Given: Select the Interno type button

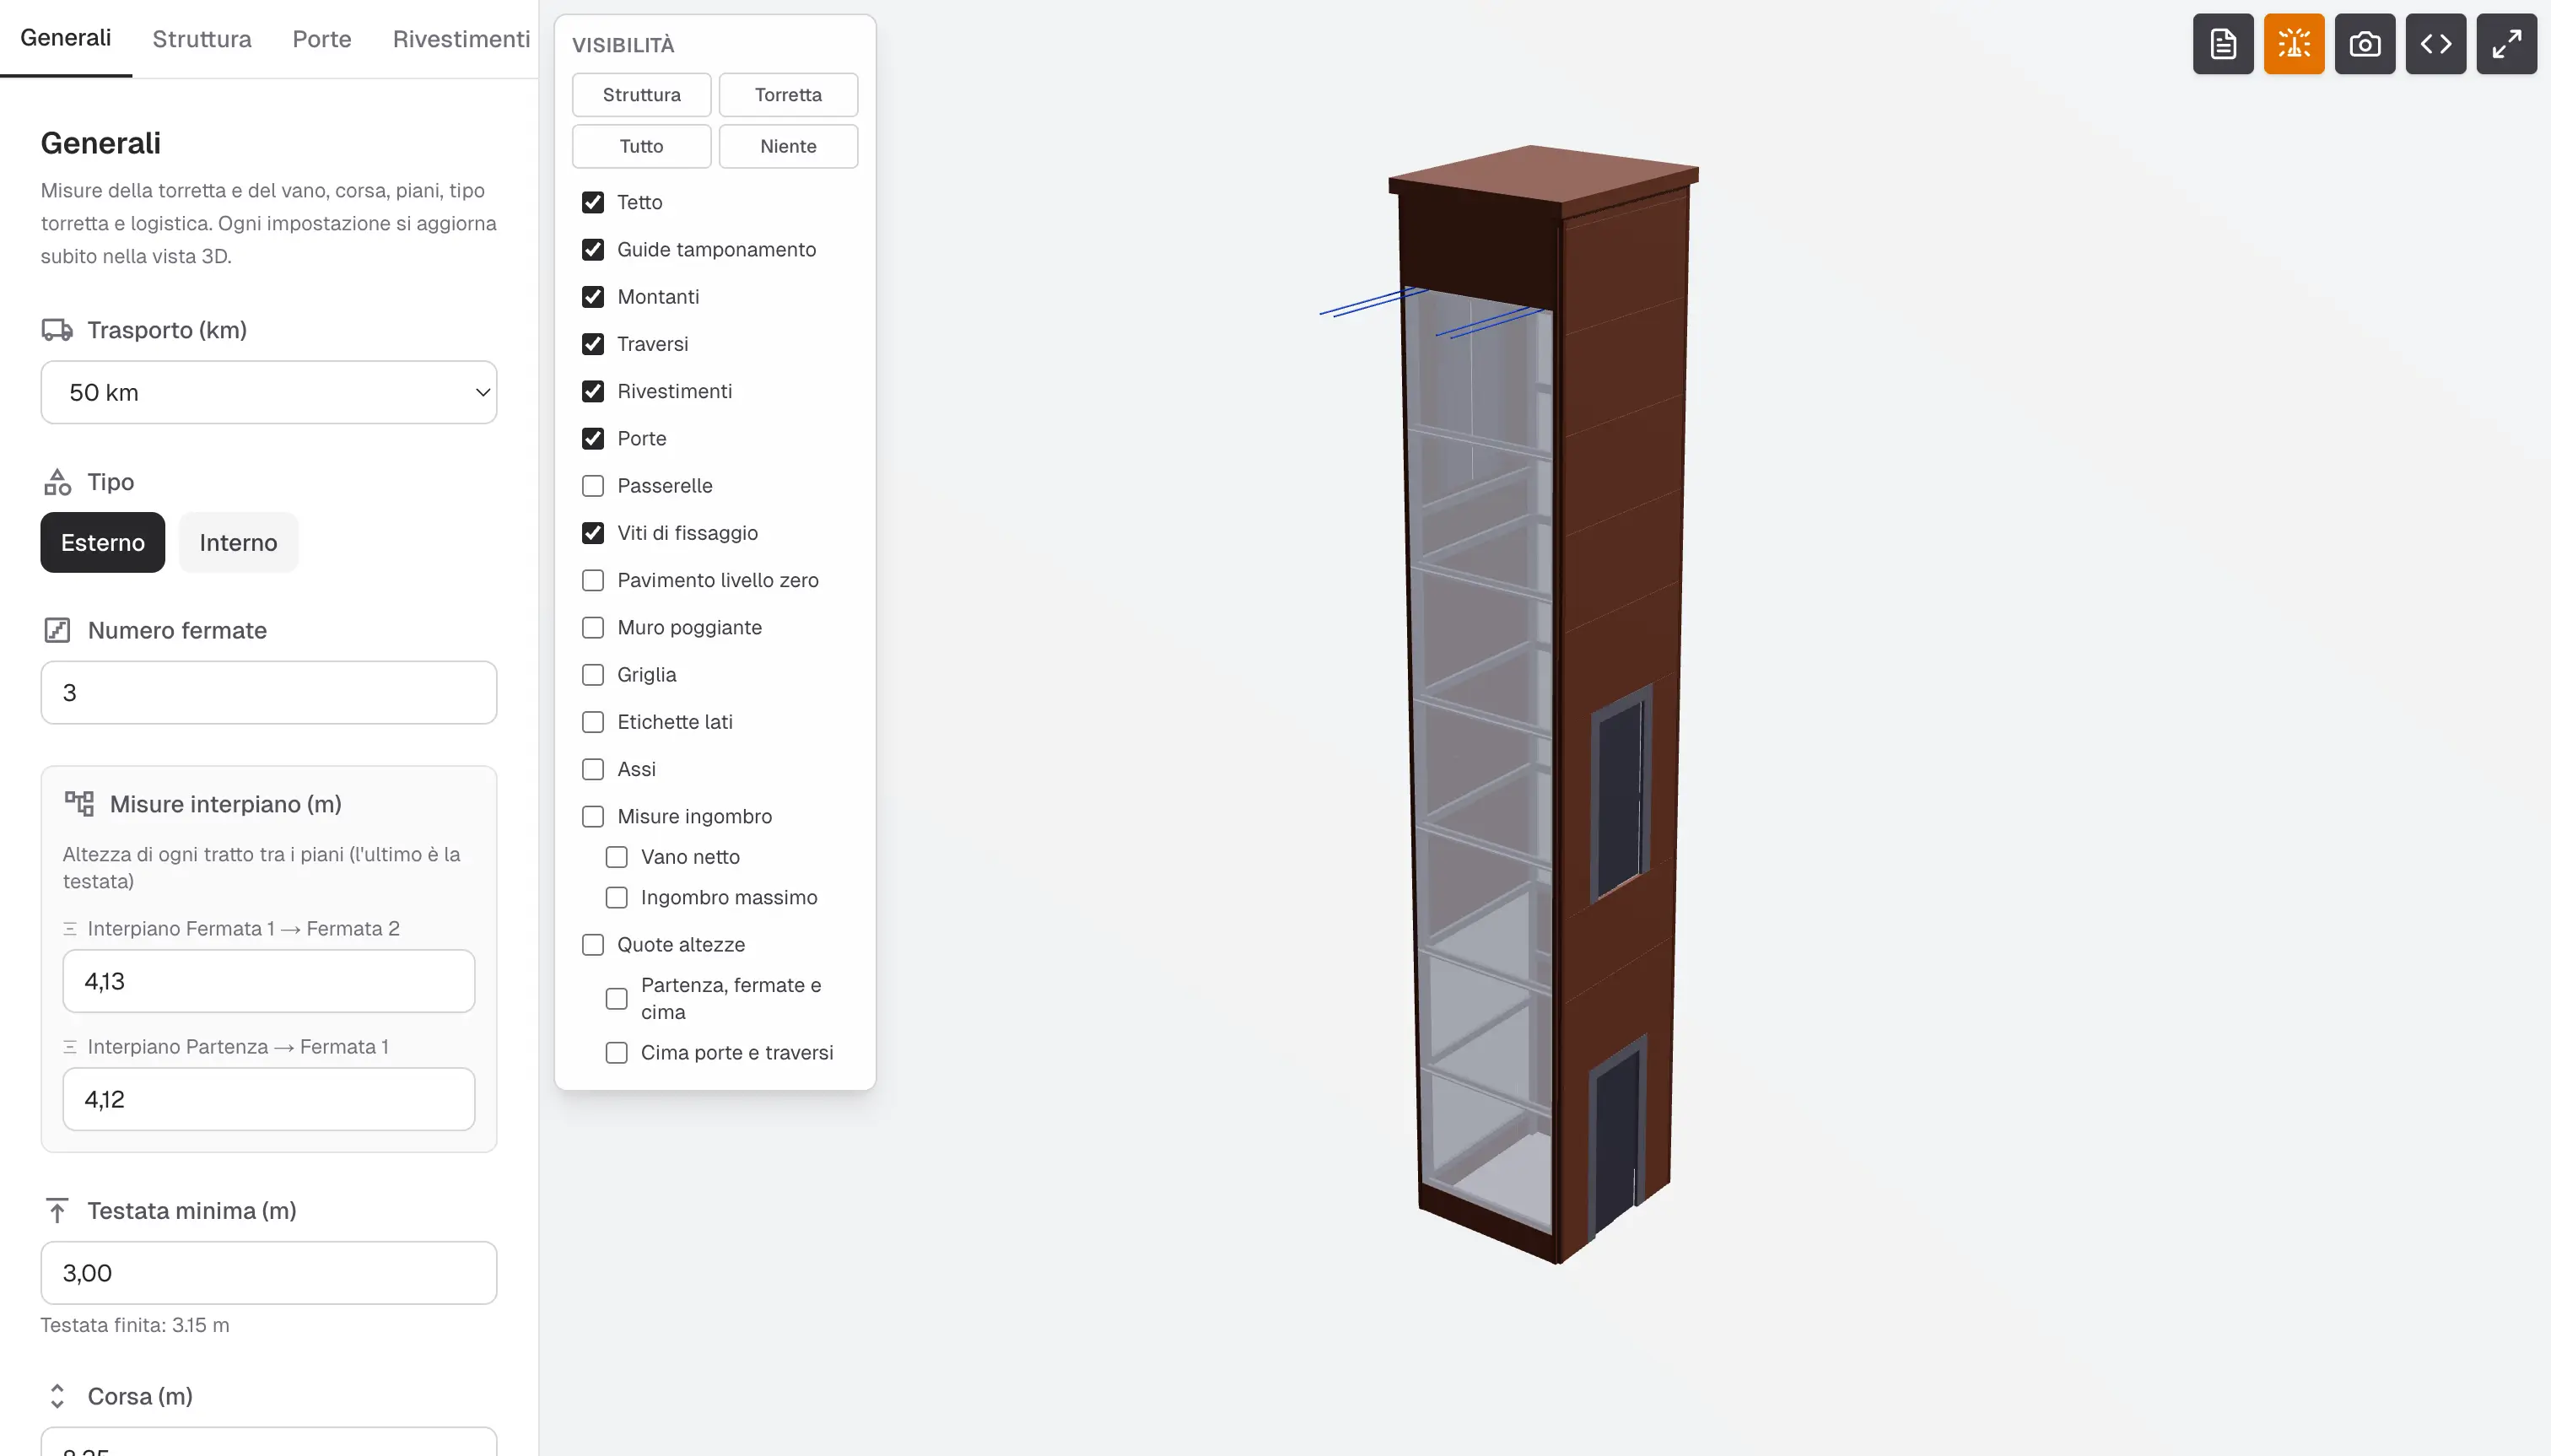Looking at the screenshot, I should [x=238, y=542].
